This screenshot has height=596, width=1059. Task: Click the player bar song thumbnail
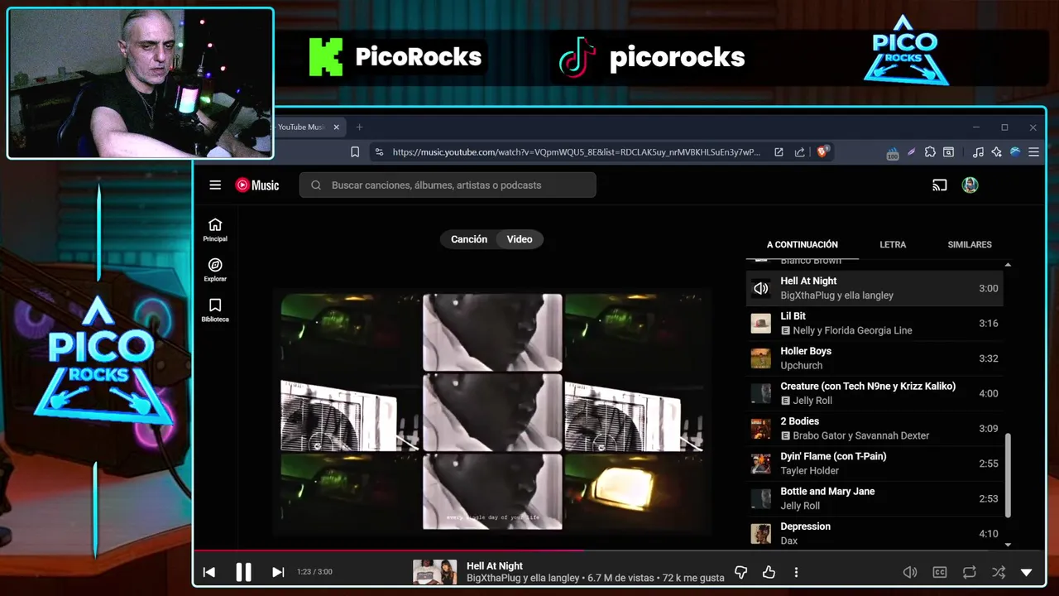click(434, 572)
